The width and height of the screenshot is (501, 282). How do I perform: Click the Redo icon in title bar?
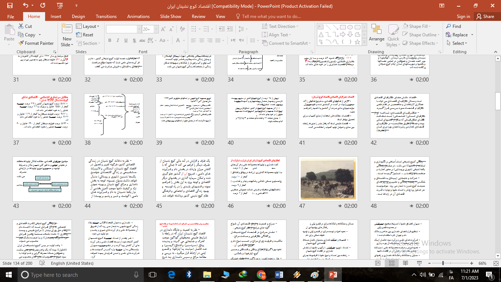pyautogui.click(x=43, y=6)
